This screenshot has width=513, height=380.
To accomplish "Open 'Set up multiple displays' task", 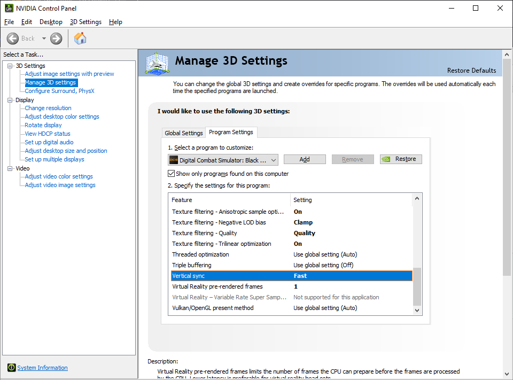I will pyautogui.click(x=55, y=159).
